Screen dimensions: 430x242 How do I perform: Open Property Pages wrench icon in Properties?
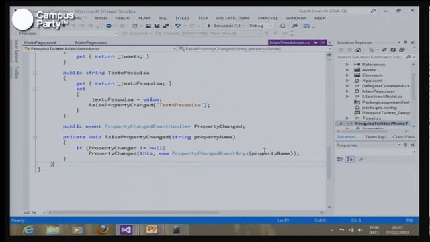[x=361, y=159]
